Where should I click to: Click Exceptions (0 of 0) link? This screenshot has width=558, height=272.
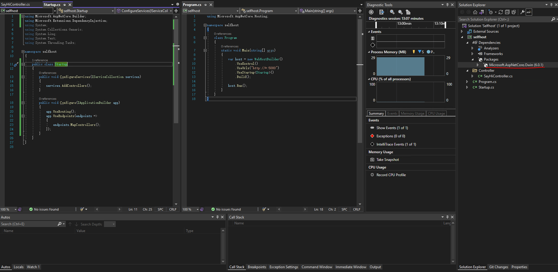(391, 136)
